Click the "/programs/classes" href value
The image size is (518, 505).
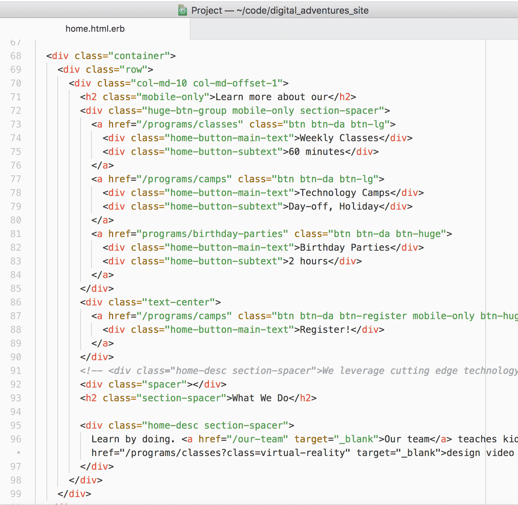(x=190, y=124)
